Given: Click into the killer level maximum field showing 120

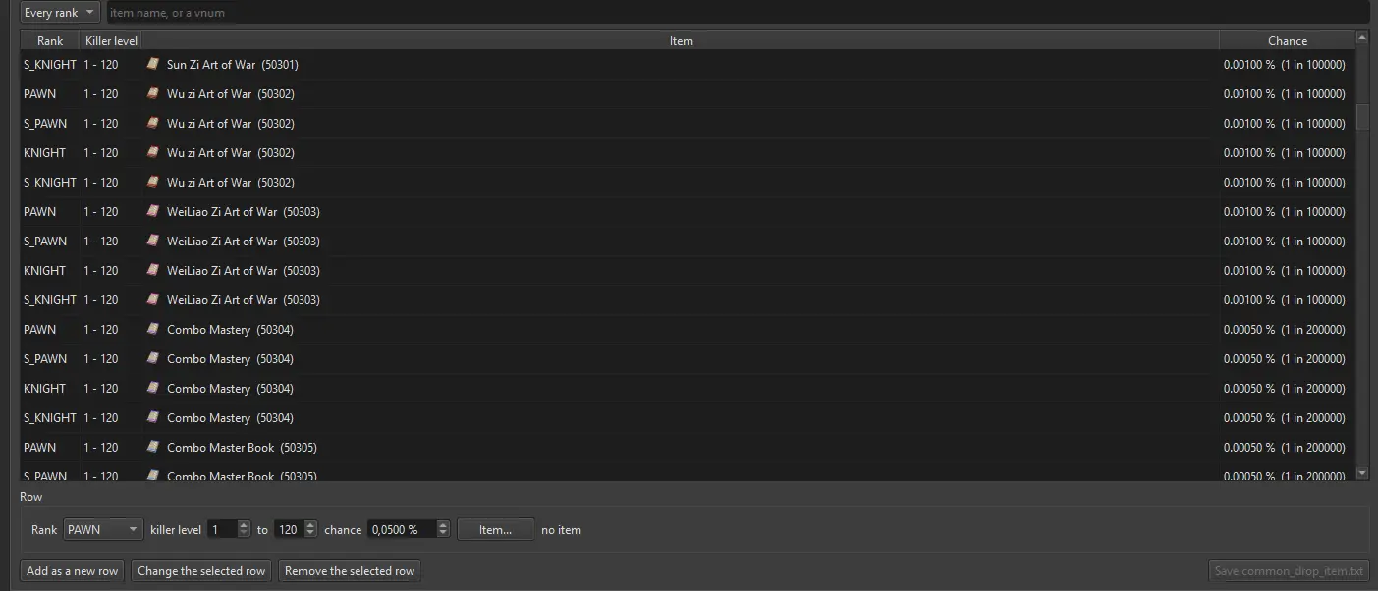Looking at the screenshot, I should tap(289, 529).
